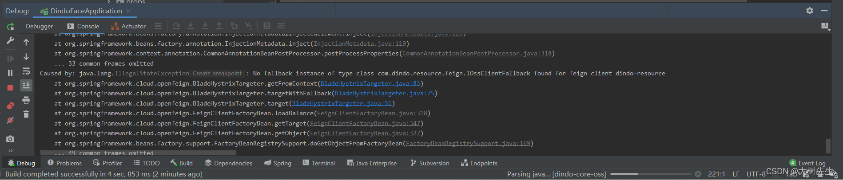Clear console output with the trash icon
Screen dimensions: 843x180
click(26, 114)
